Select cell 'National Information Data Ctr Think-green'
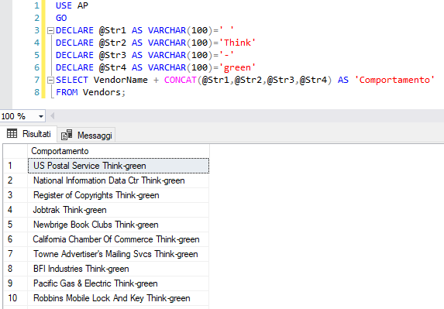 [119, 180]
